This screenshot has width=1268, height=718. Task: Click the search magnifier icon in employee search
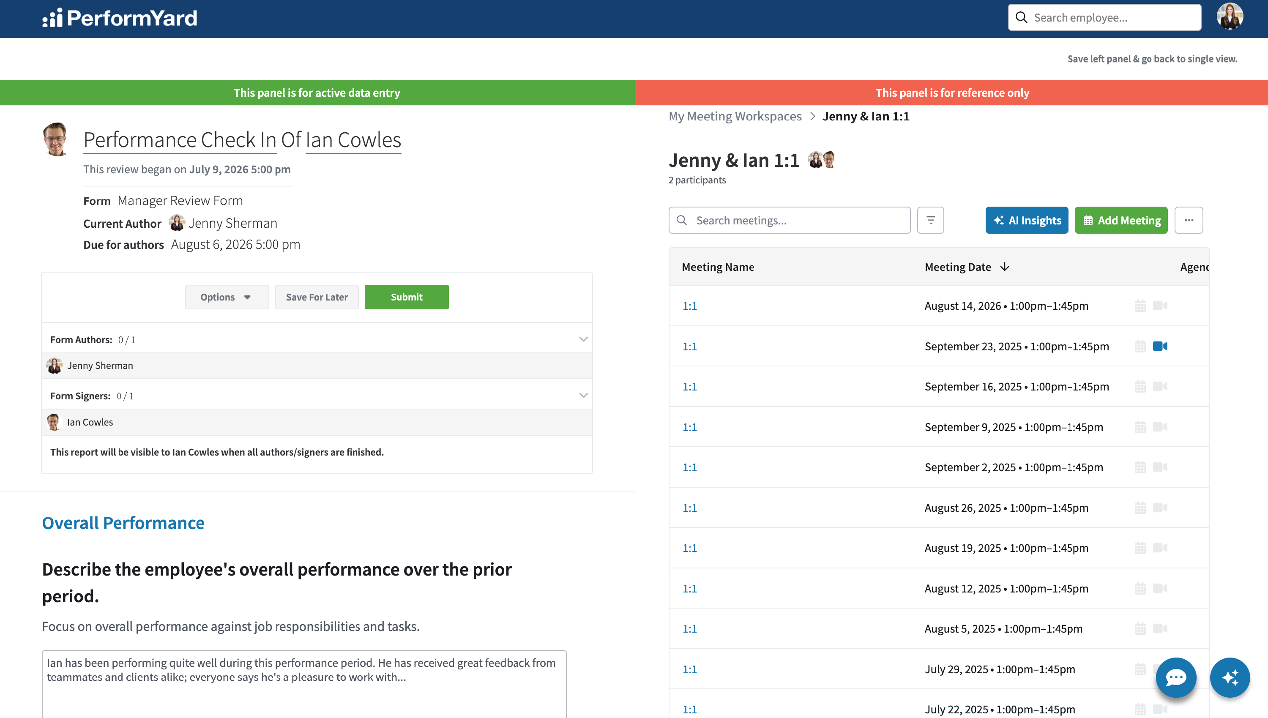click(1022, 18)
